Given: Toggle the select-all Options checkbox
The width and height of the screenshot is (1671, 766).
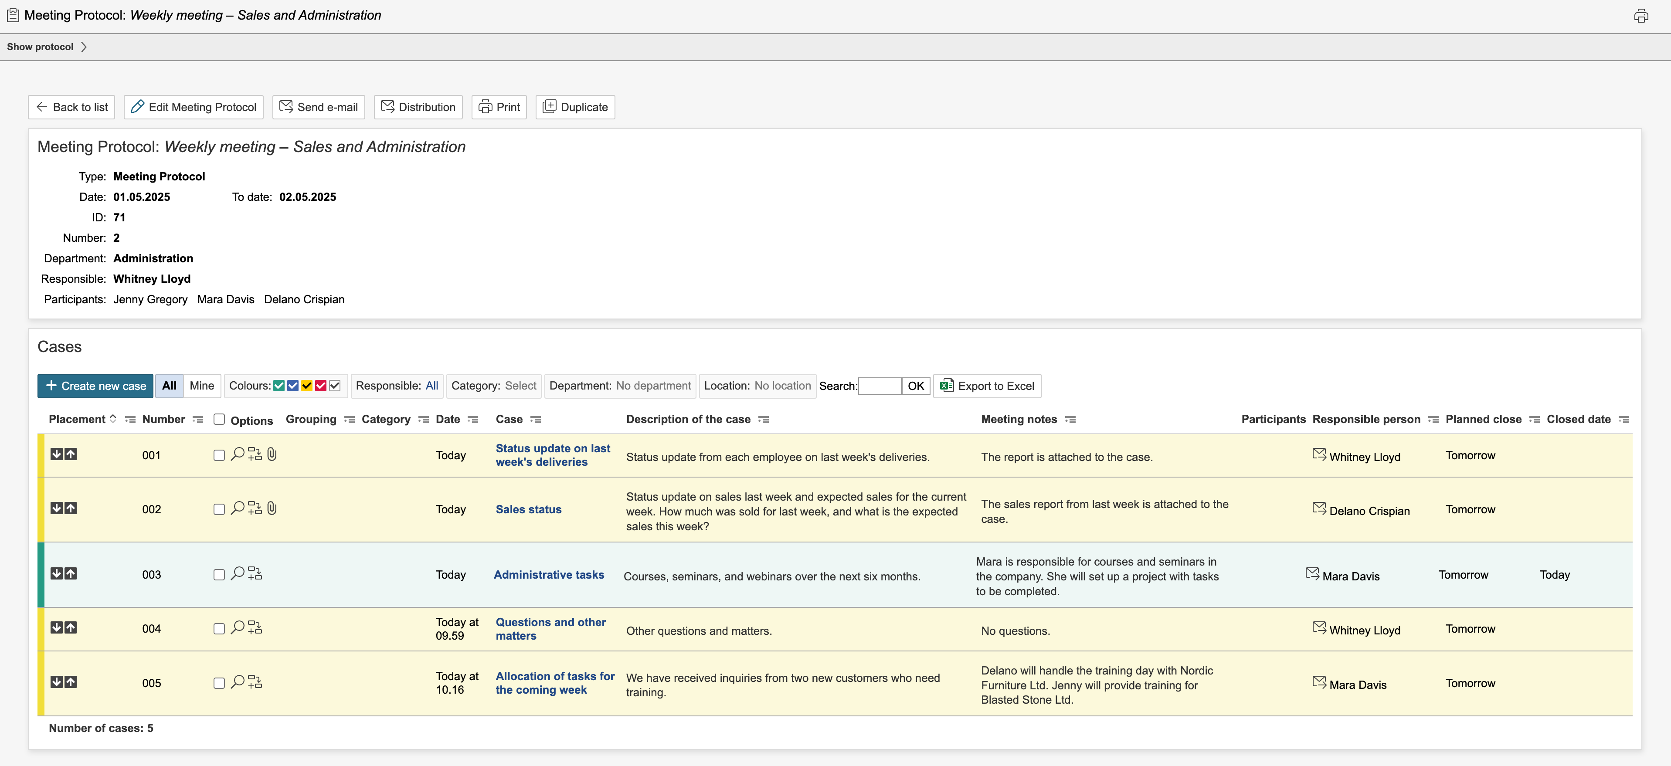Looking at the screenshot, I should click(219, 419).
